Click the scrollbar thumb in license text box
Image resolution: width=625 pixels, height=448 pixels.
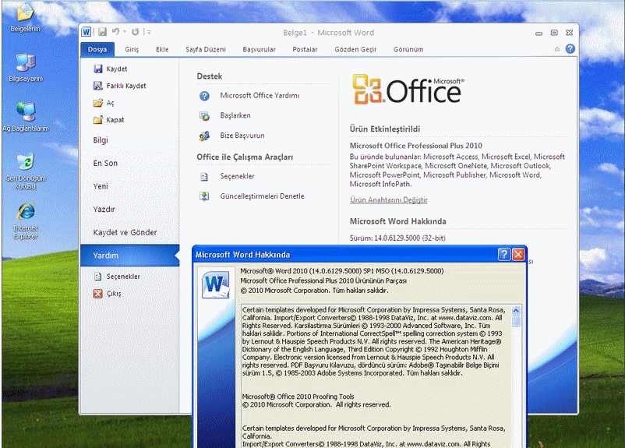pyautogui.click(x=516, y=321)
